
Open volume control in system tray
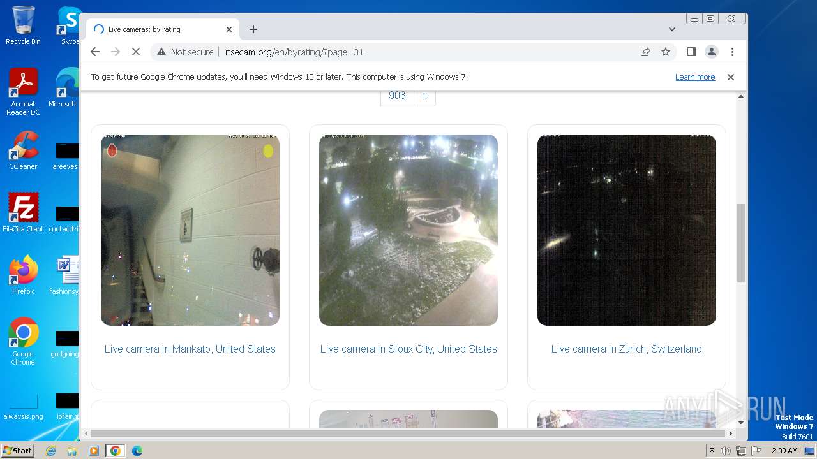click(726, 451)
